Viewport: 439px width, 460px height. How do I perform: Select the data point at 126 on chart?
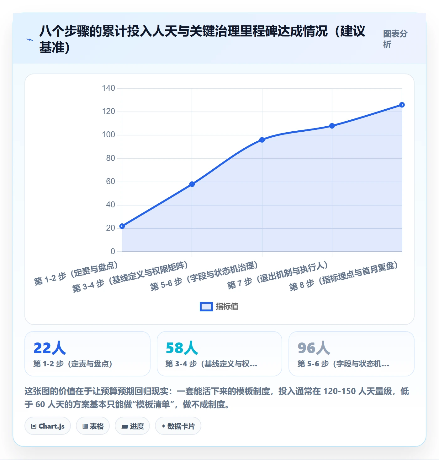402,105
